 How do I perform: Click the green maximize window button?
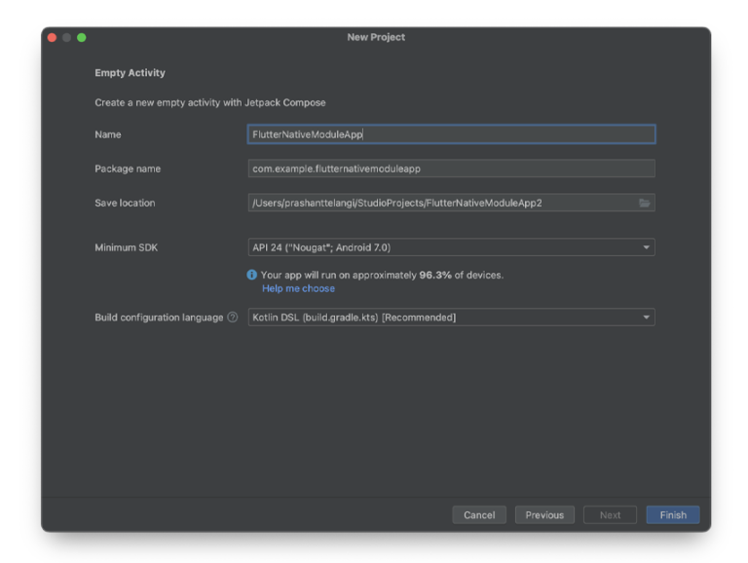tap(82, 37)
